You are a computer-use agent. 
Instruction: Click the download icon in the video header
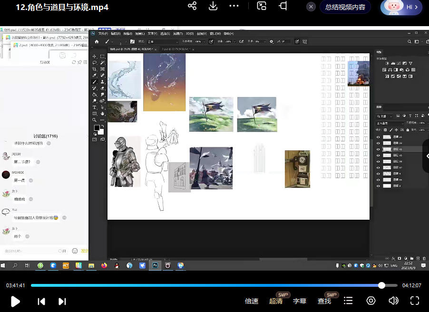pyautogui.click(x=213, y=6)
